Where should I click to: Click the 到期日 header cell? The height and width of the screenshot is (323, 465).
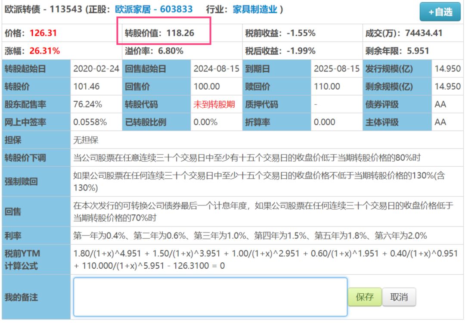(277, 68)
